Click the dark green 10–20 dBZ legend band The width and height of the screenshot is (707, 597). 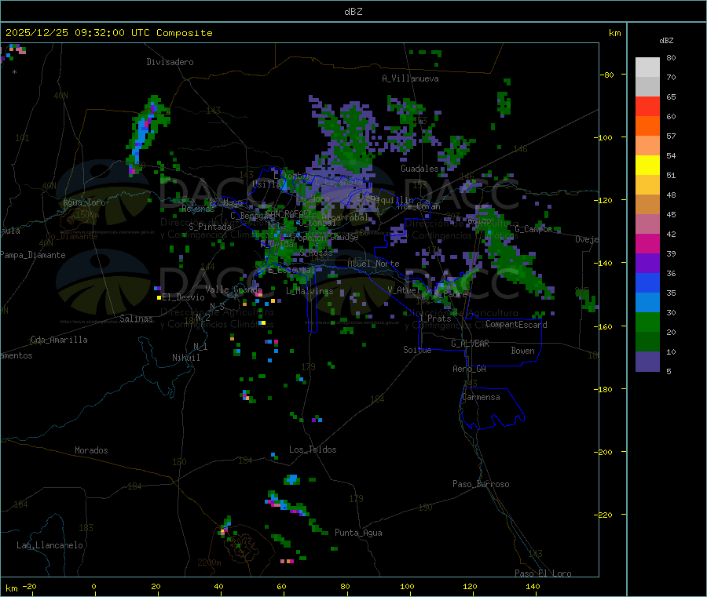pyautogui.click(x=647, y=342)
